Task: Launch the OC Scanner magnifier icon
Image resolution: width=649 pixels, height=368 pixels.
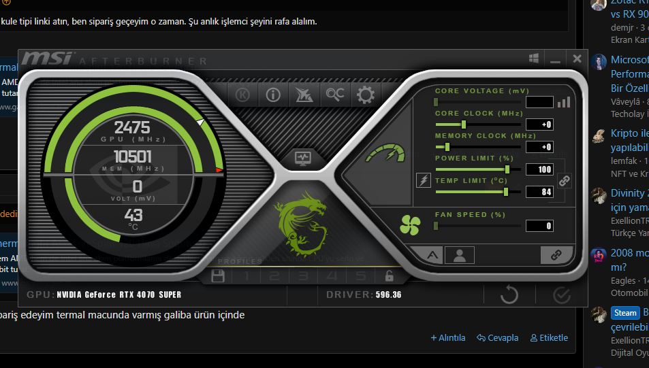Action: point(335,95)
